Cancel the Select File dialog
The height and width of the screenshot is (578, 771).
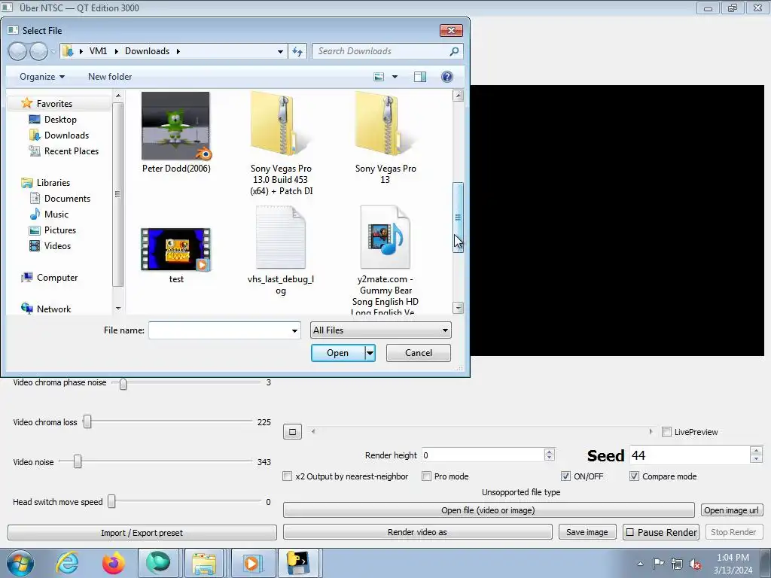click(x=419, y=353)
